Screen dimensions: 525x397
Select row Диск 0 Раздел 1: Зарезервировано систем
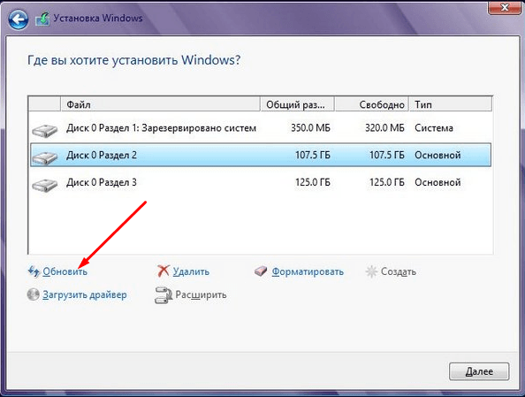pos(261,128)
